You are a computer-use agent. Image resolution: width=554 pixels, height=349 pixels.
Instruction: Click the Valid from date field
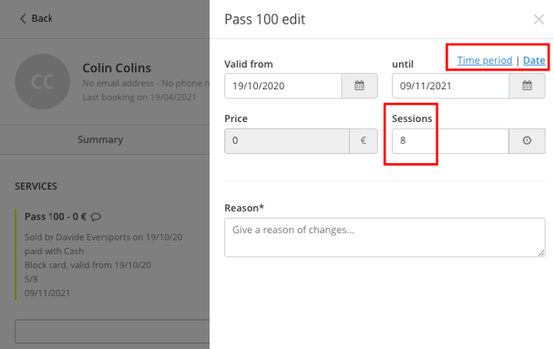point(283,86)
